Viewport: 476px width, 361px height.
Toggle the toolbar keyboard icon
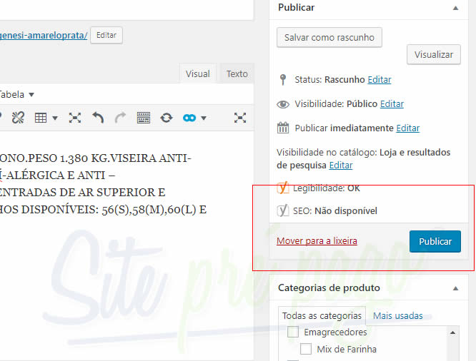click(x=143, y=118)
